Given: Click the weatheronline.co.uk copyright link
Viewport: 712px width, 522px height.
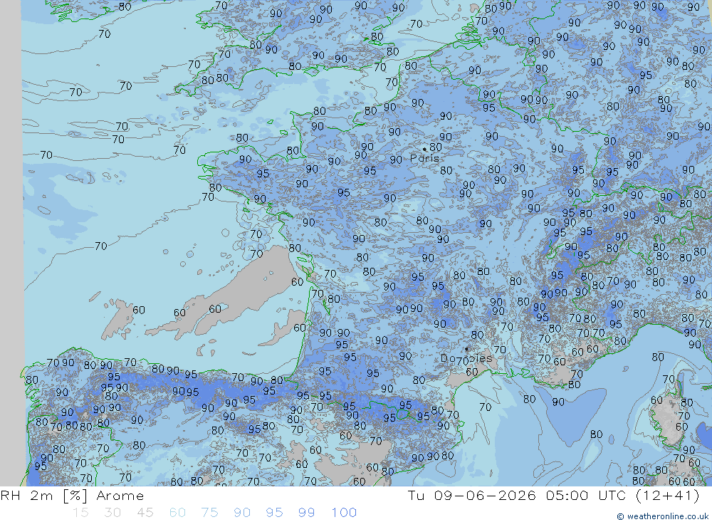Looking at the screenshot, I should [662, 516].
